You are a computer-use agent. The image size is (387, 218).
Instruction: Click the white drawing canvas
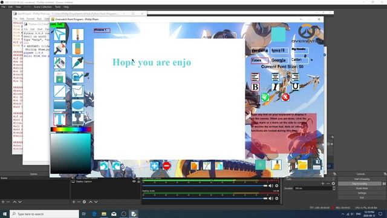click(169, 99)
